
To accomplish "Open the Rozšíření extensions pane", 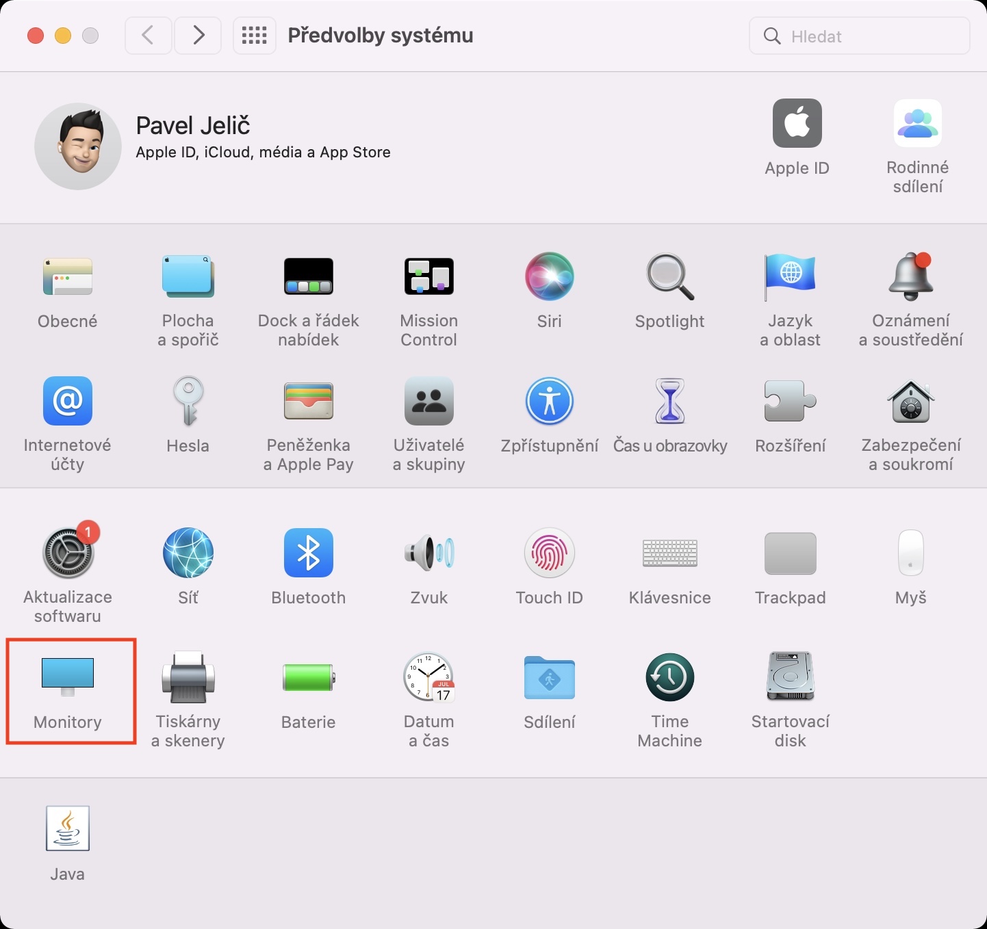I will pos(791,402).
